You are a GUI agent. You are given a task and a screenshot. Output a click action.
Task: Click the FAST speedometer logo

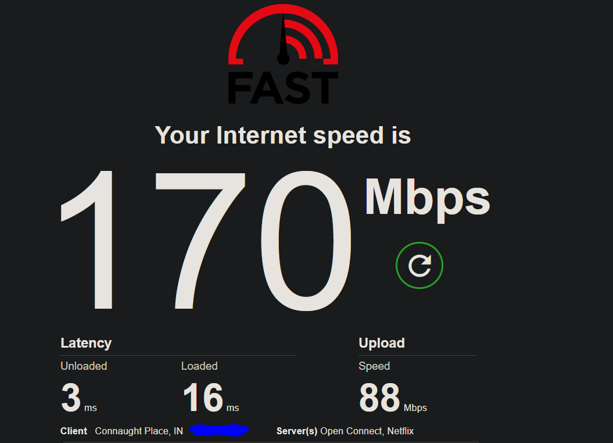(283, 54)
